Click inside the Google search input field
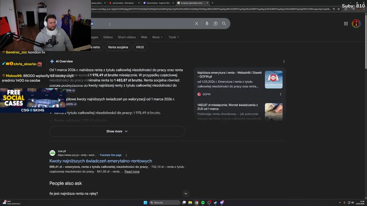Viewport: 367px width, 206px height. pos(142,24)
